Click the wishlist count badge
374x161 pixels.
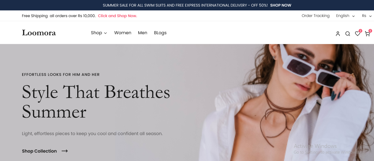pos(360,31)
